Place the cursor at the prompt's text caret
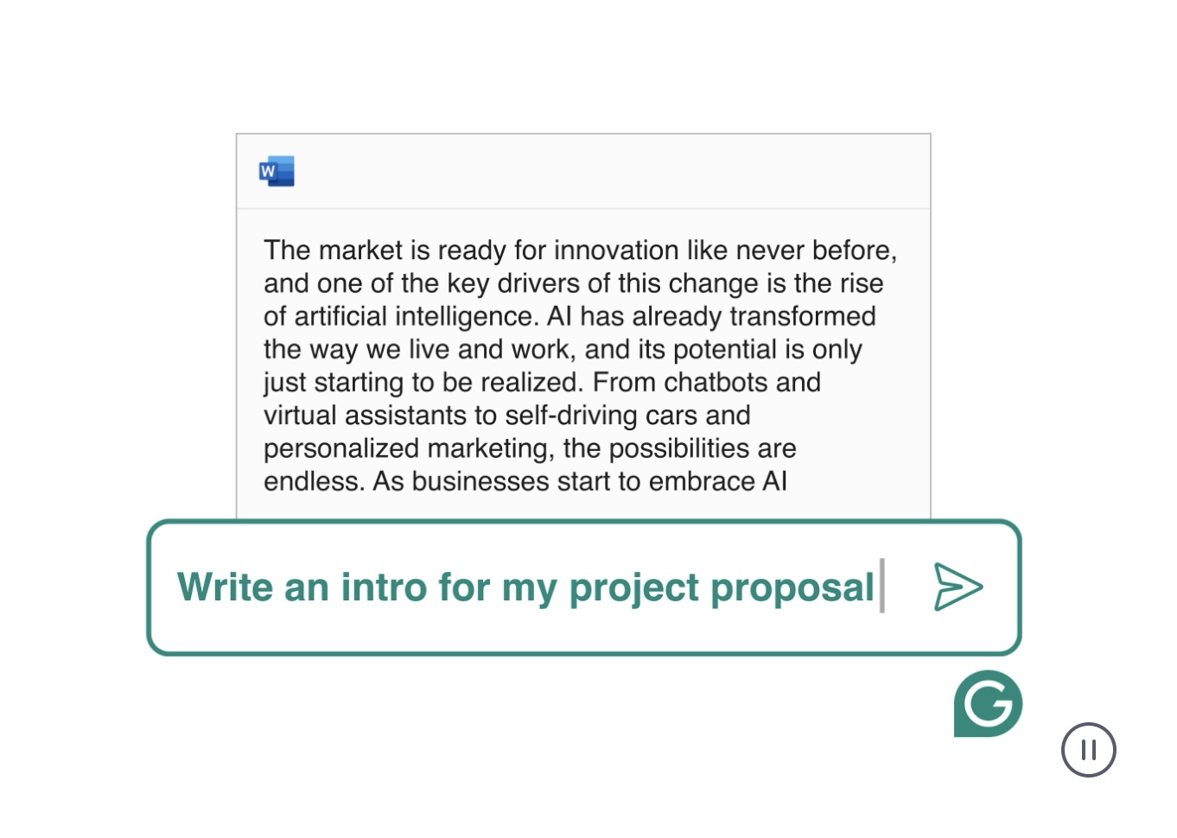The image size is (1177, 838). pyautogui.click(x=881, y=586)
